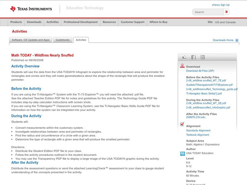Click the 'Subject Area' label
This screenshot has width=247, height=185.
tap(195, 141)
